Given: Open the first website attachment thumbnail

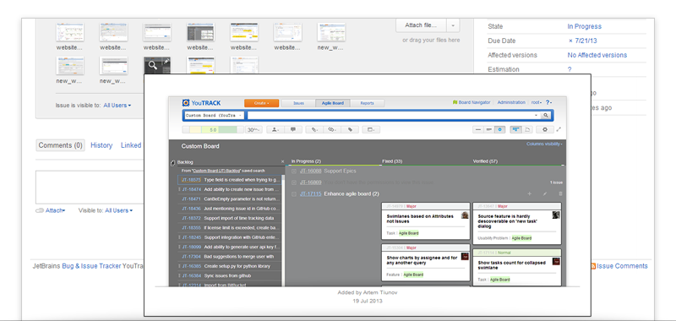Looking at the screenshot, I should (x=70, y=32).
